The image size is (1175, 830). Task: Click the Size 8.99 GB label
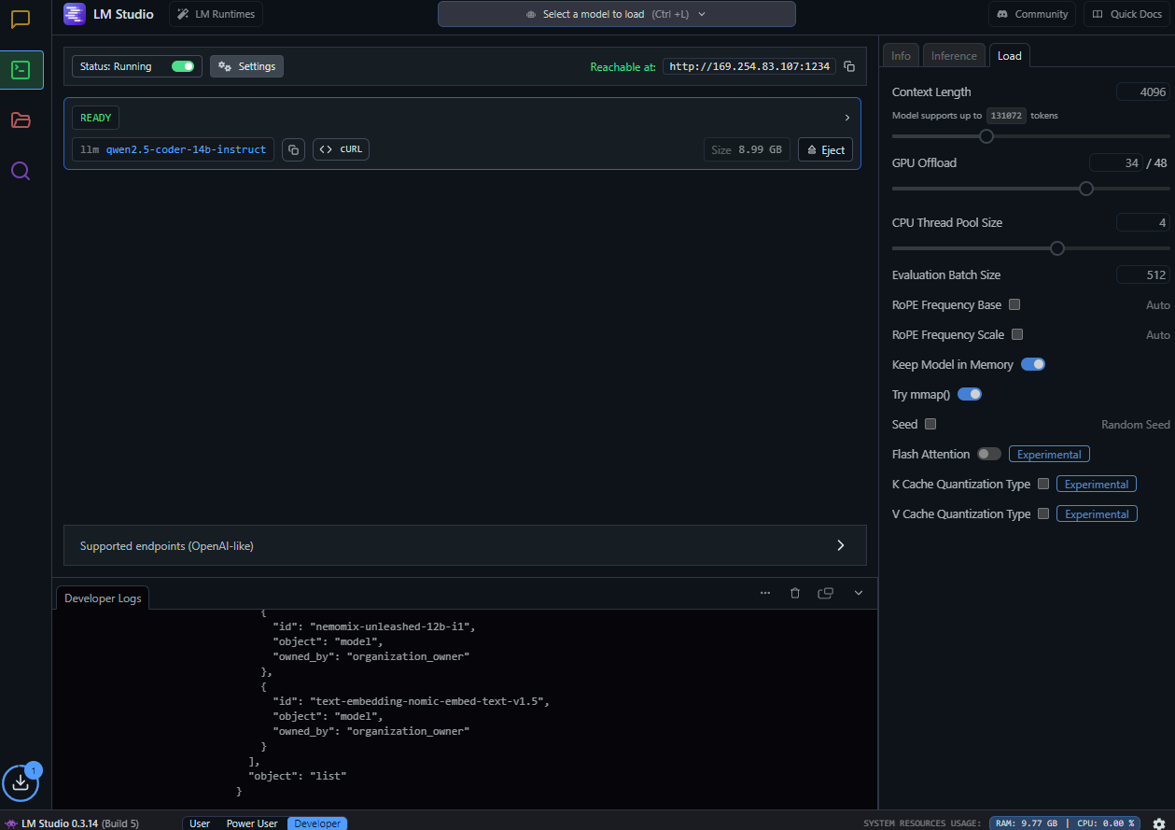748,149
